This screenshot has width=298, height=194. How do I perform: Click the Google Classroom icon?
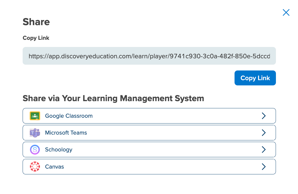(35, 116)
